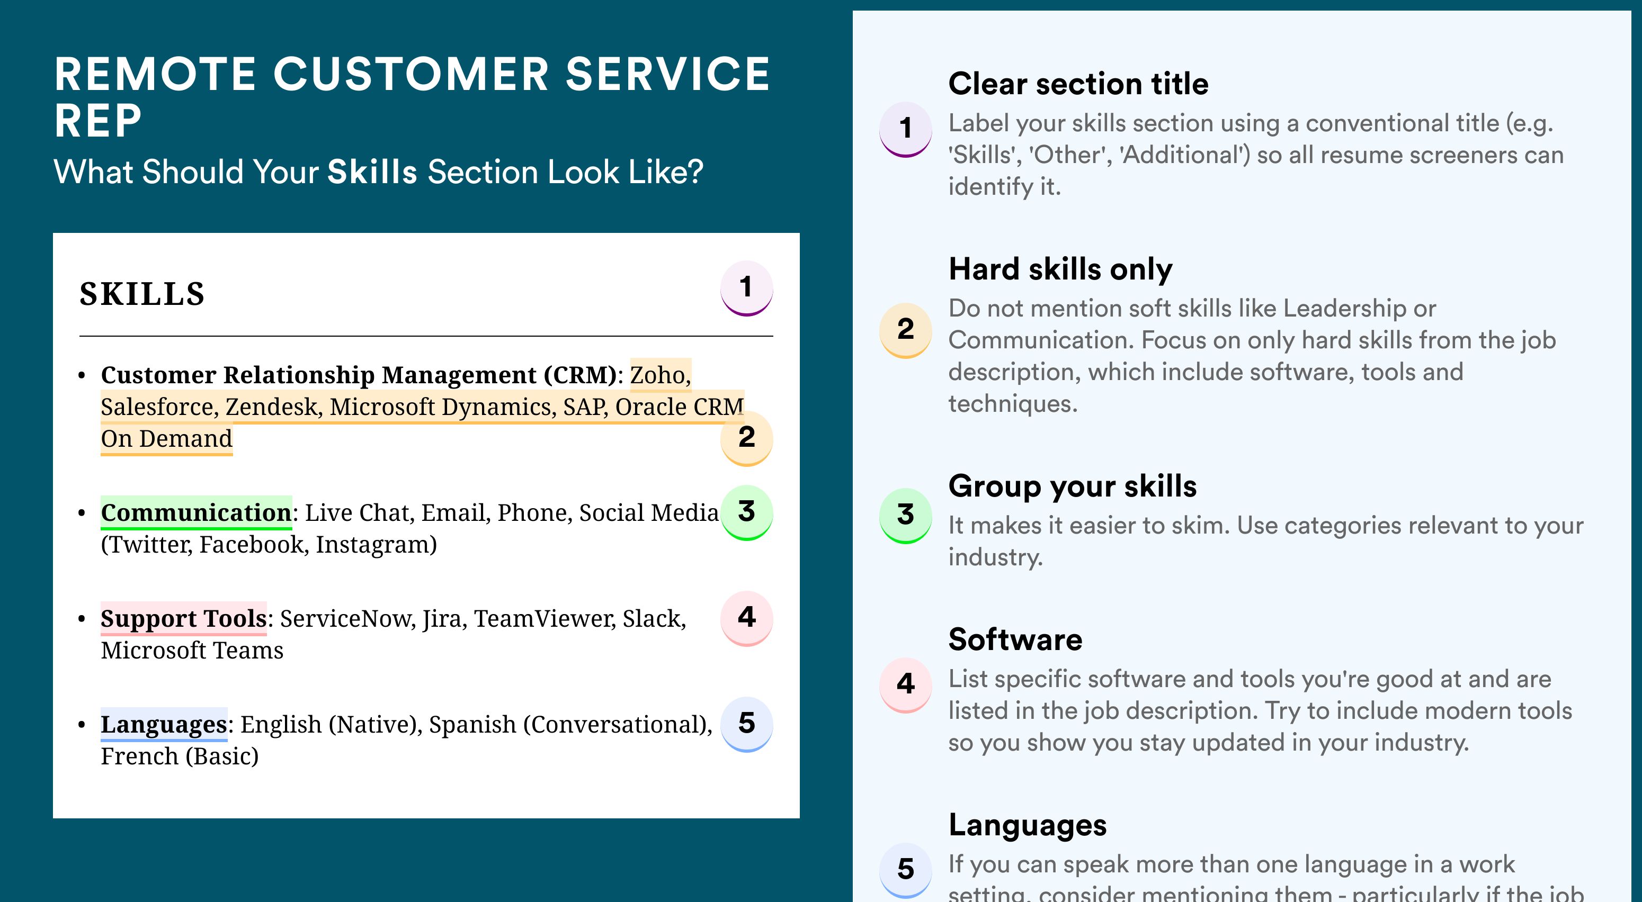Click the orange highlighted On Demand text
This screenshot has width=1642, height=902.
coord(166,439)
